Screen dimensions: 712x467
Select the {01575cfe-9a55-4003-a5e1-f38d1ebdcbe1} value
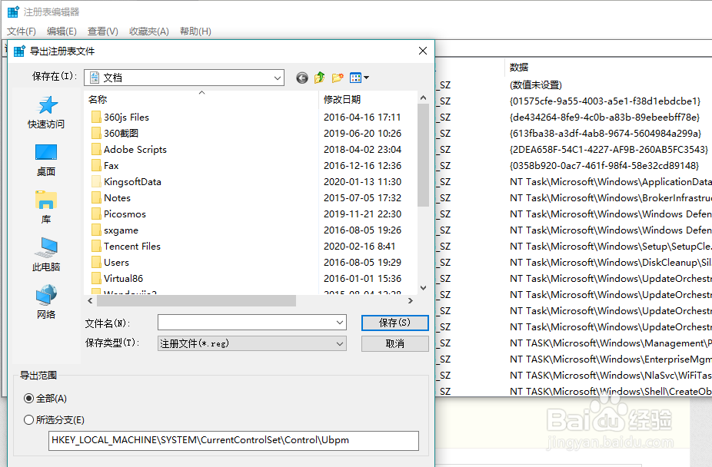[x=605, y=101]
